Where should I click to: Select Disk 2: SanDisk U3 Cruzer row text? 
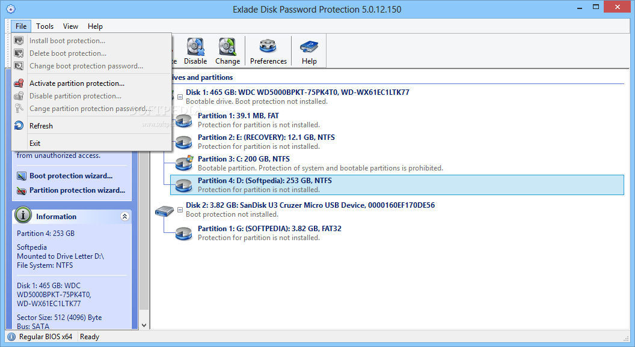[x=310, y=205]
